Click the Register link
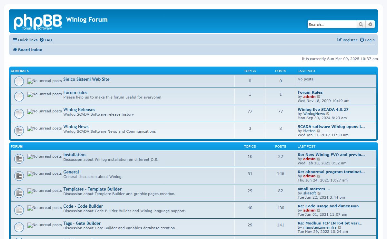The width and height of the screenshot is (387, 239). point(347,40)
